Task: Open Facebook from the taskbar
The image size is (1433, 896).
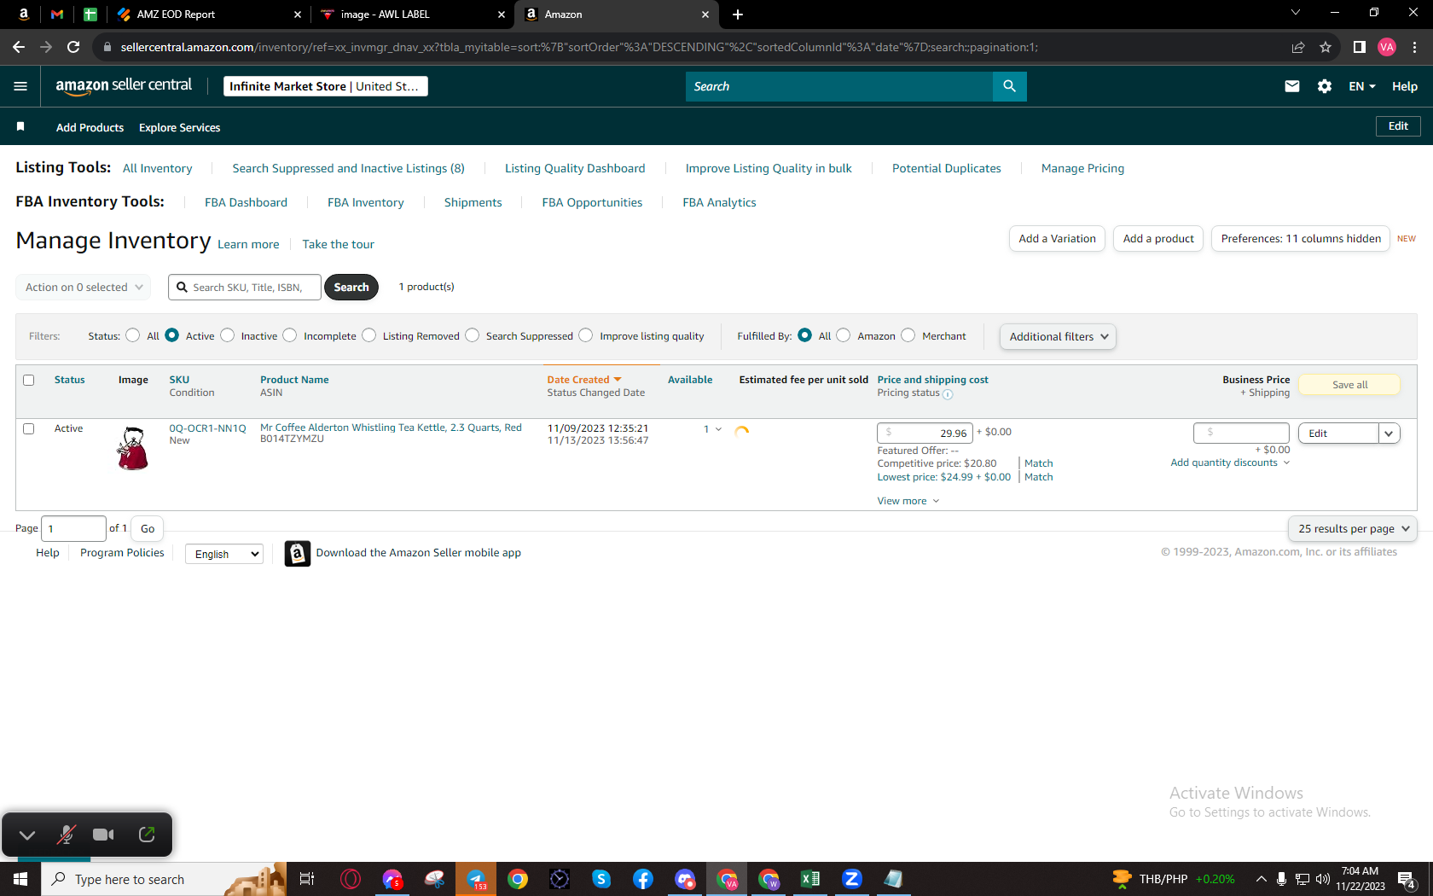Action: (x=643, y=879)
